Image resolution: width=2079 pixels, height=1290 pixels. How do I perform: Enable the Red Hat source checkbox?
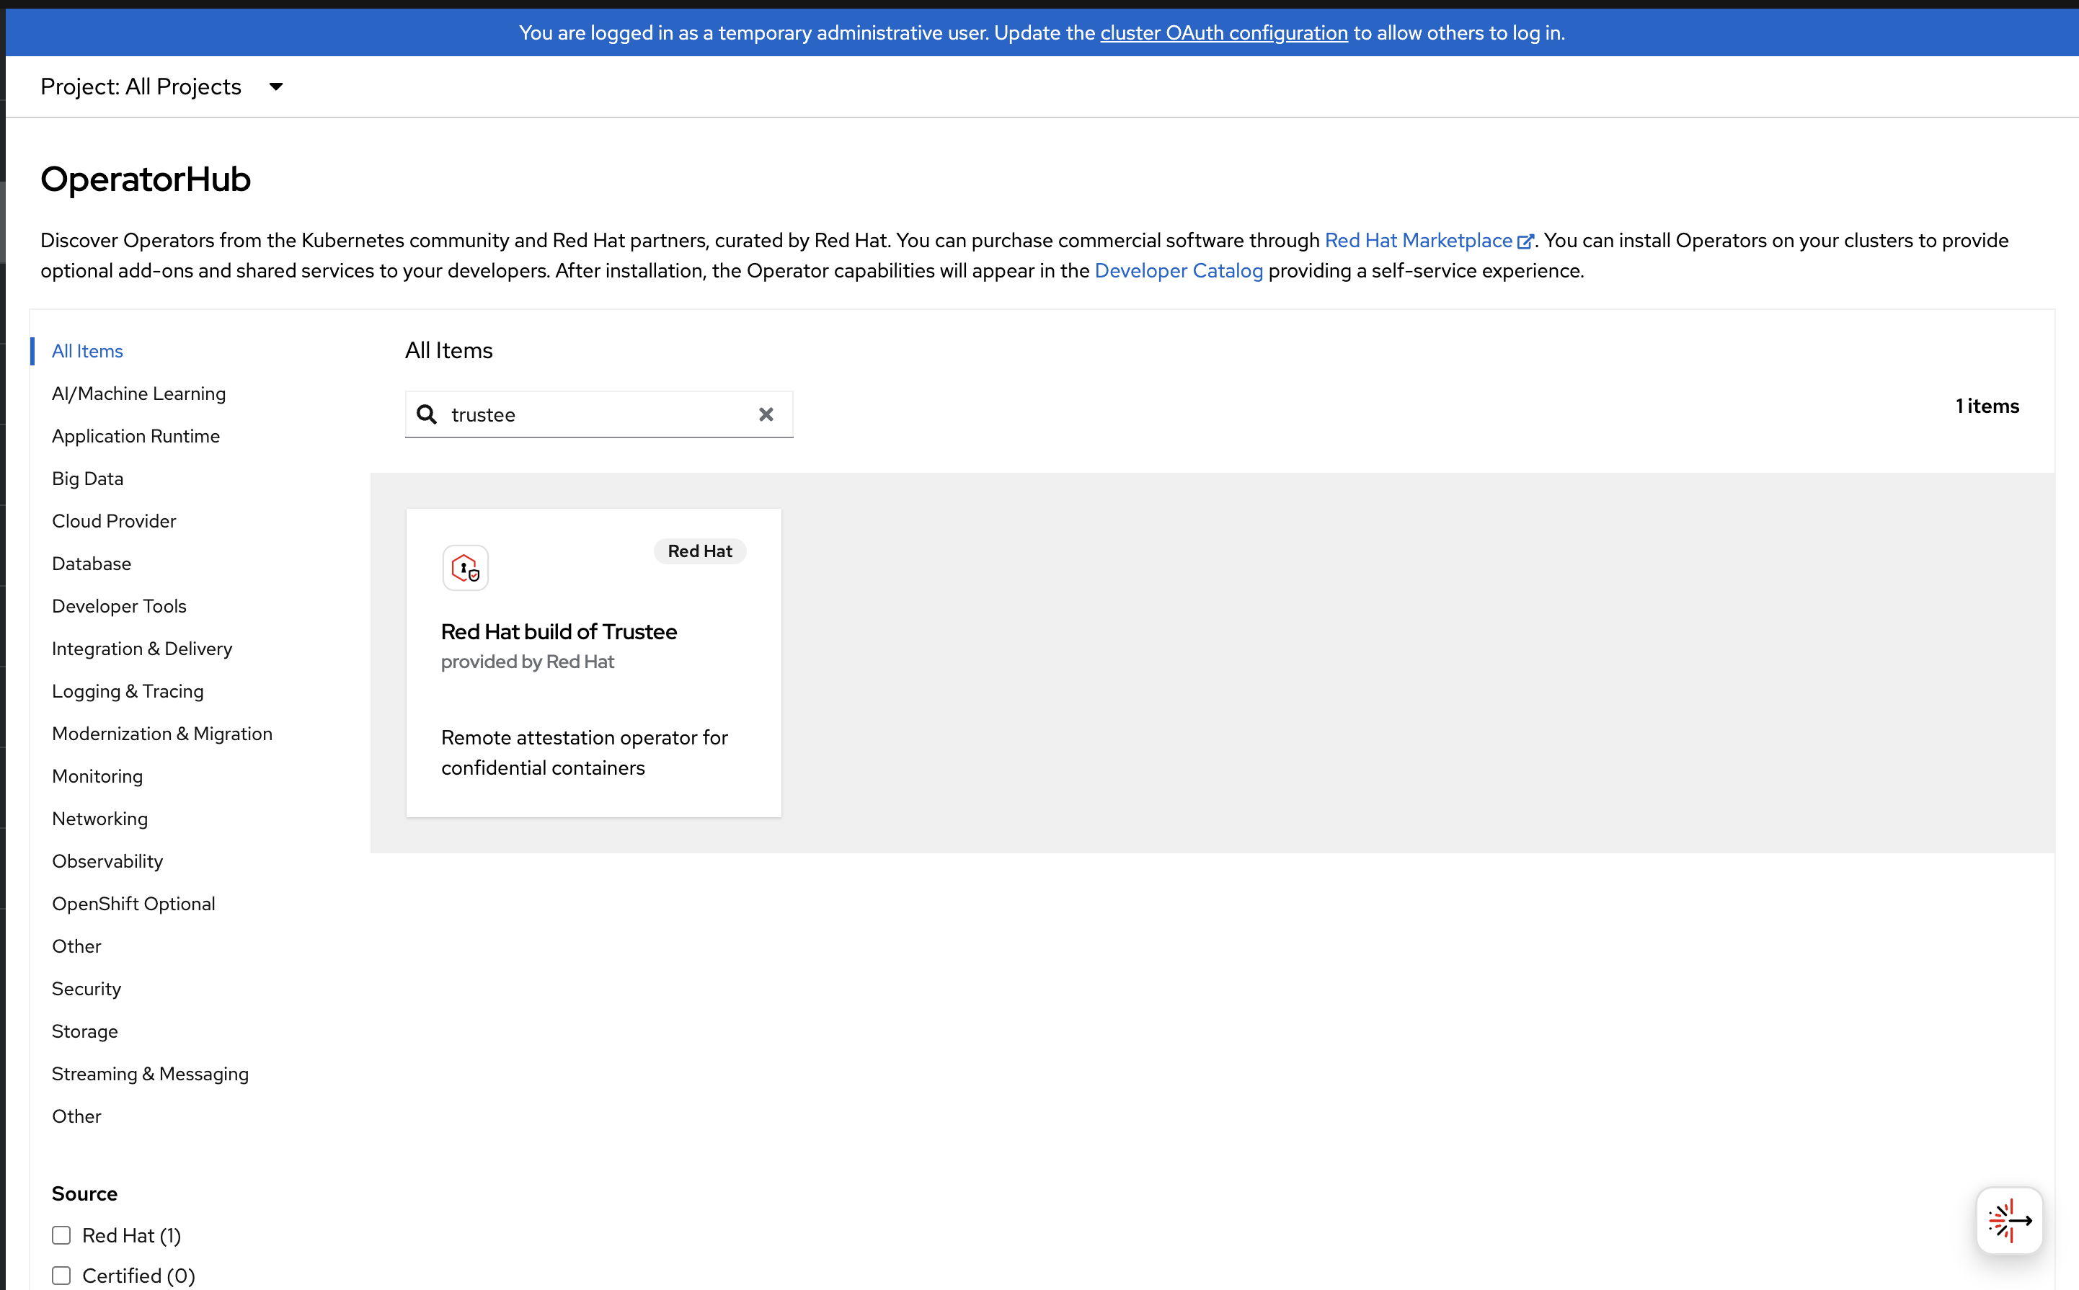point(61,1235)
